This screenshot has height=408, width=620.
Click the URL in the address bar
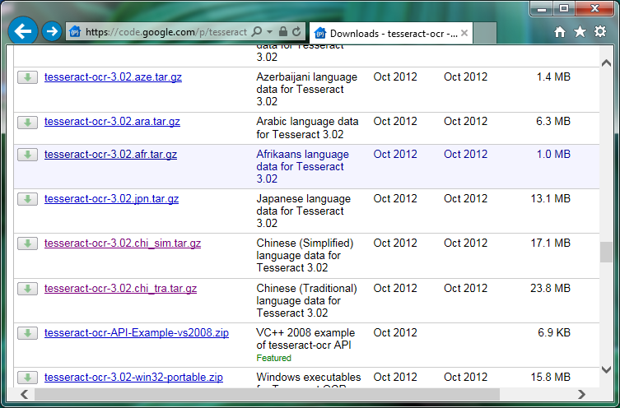[x=166, y=32]
